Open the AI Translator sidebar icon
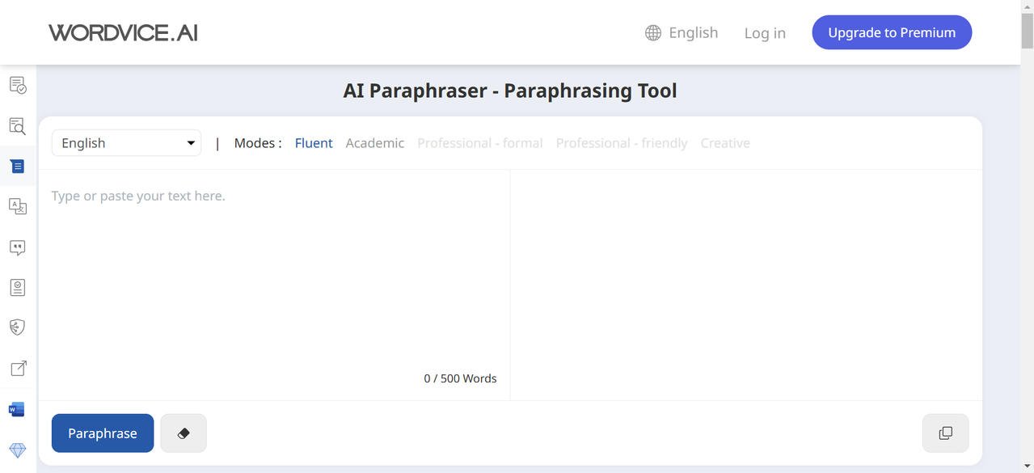Image resolution: width=1034 pixels, height=473 pixels. coord(17,206)
